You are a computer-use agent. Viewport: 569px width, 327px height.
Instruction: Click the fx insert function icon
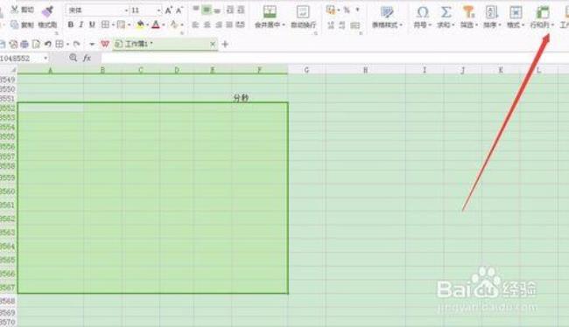pyautogui.click(x=87, y=58)
